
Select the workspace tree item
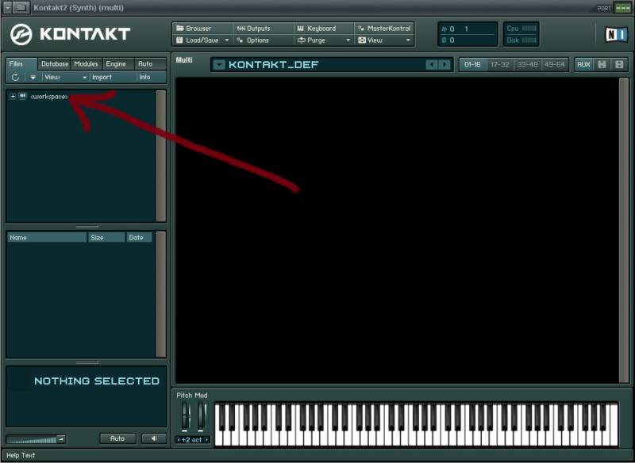pos(49,97)
